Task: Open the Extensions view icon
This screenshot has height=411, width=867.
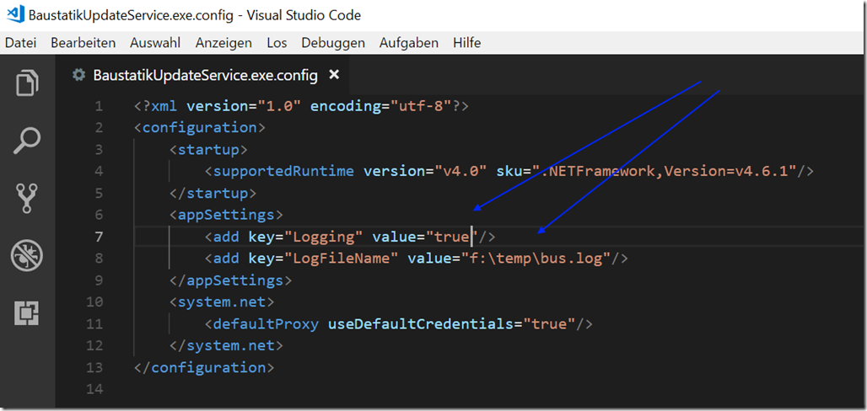Action: 27,314
